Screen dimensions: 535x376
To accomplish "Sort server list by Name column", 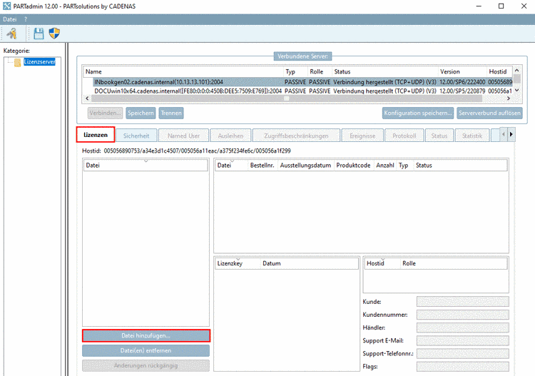I will click(183, 71).
